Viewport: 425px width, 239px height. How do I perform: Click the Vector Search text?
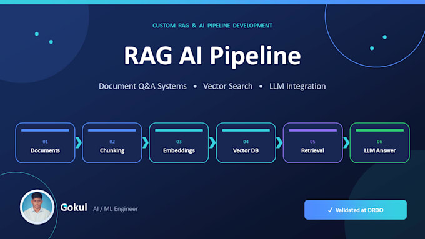[227, 86]
